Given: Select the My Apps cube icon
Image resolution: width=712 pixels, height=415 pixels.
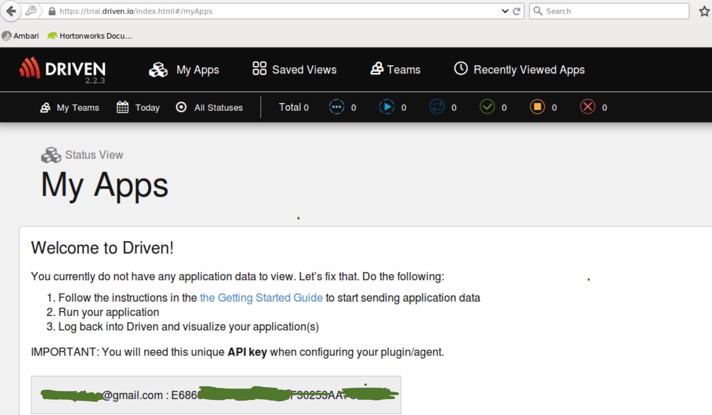Looking at the screenshot, I should 158,70.
